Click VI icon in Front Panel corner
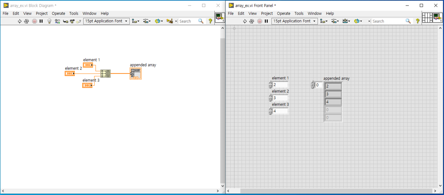Image resolution: width=444 pixels, height=195 pixels. coord(437,17)
